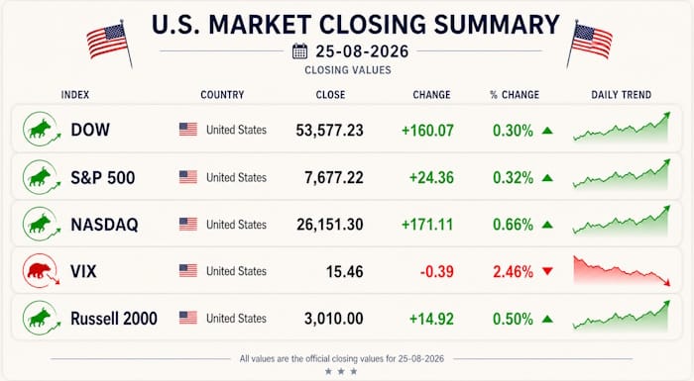The width and height of the screenshot is (694, 381).
Task: Open the DOW daily trend sparkline
Action: 622,128
